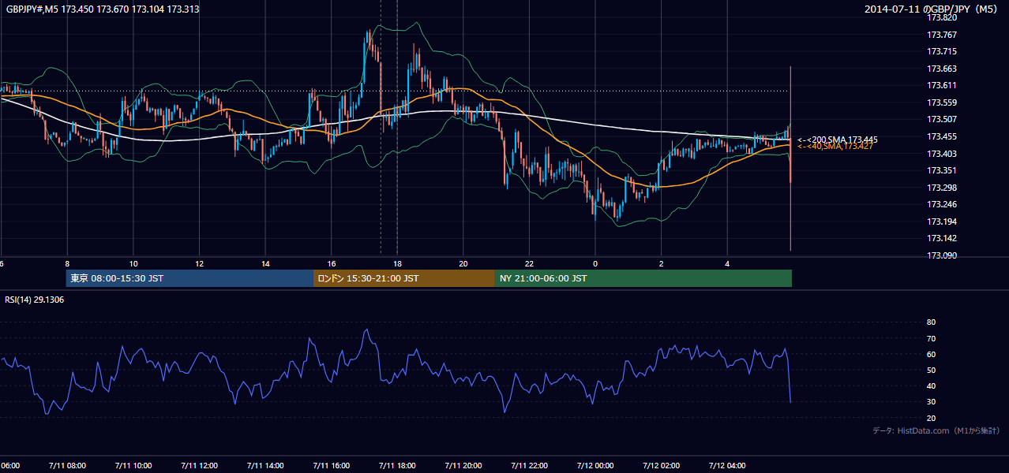Click price level 173.507 on the axis
The height and width of the screenshot is (473, 1009).
tap(943, 120)
